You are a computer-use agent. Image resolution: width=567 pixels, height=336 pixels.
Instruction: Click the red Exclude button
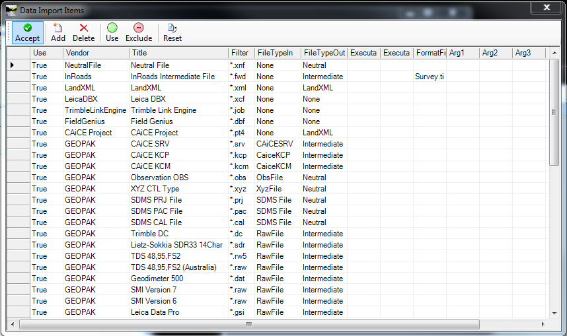tap(139, 32)
